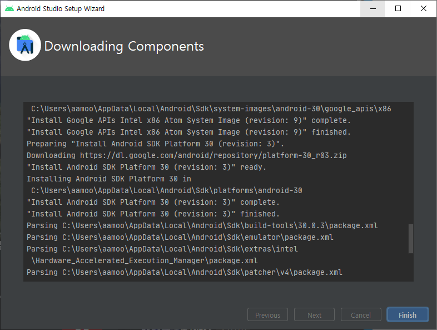This screenshot has height=330, width=437.
Task: Click the 'Android Studio Setup Wizard' window title
Action: point(61,9)
